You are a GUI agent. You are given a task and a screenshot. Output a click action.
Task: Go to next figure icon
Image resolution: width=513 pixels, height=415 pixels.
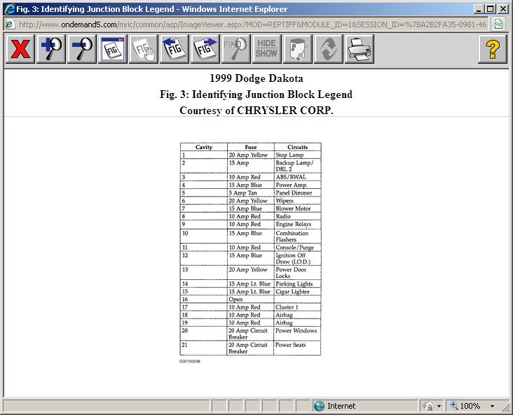coord(205,49)
